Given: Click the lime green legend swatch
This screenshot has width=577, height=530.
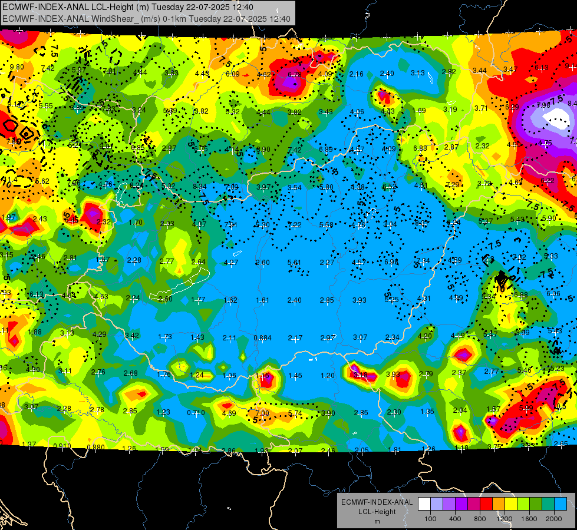Looking at the screenshot, I should coord(523,504).
